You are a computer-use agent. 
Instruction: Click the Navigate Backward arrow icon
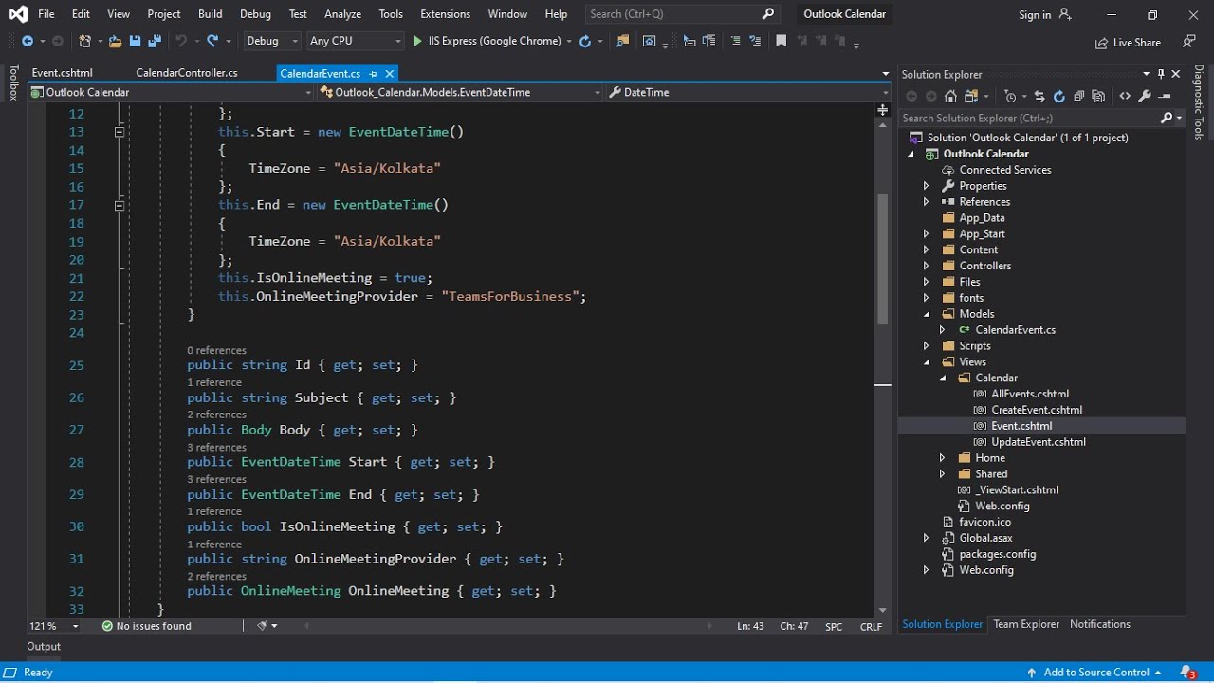click(27, 41)
